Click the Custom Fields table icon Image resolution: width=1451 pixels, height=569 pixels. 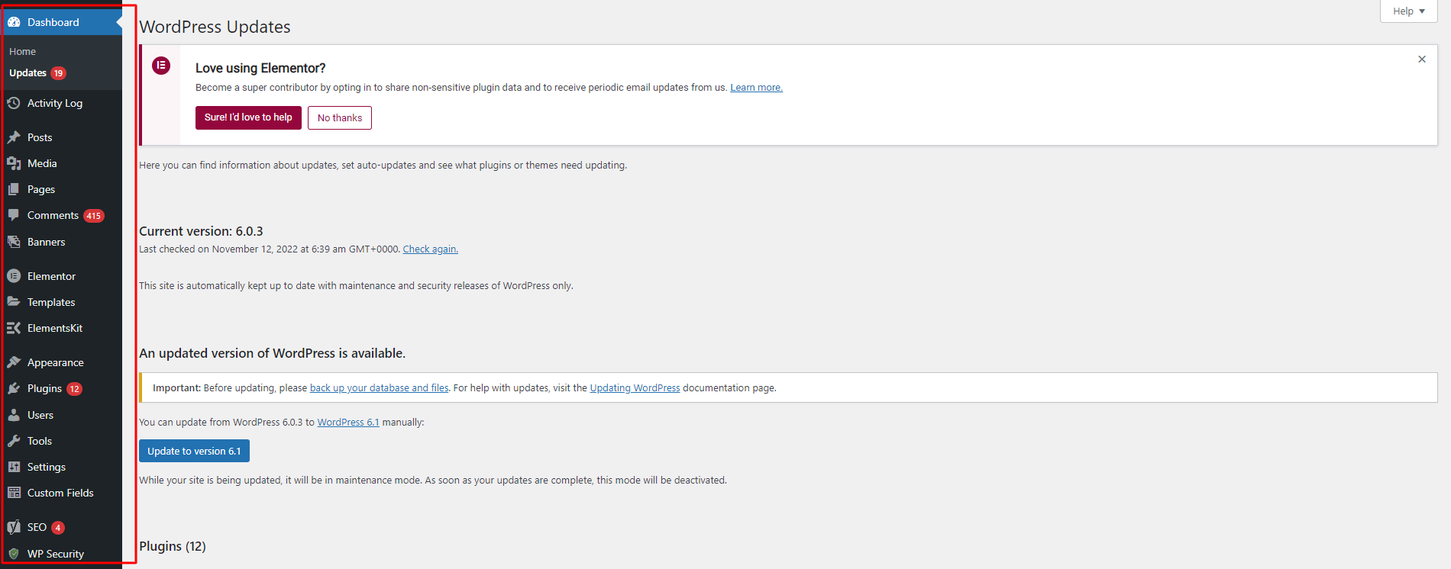[x=14, y=493]
